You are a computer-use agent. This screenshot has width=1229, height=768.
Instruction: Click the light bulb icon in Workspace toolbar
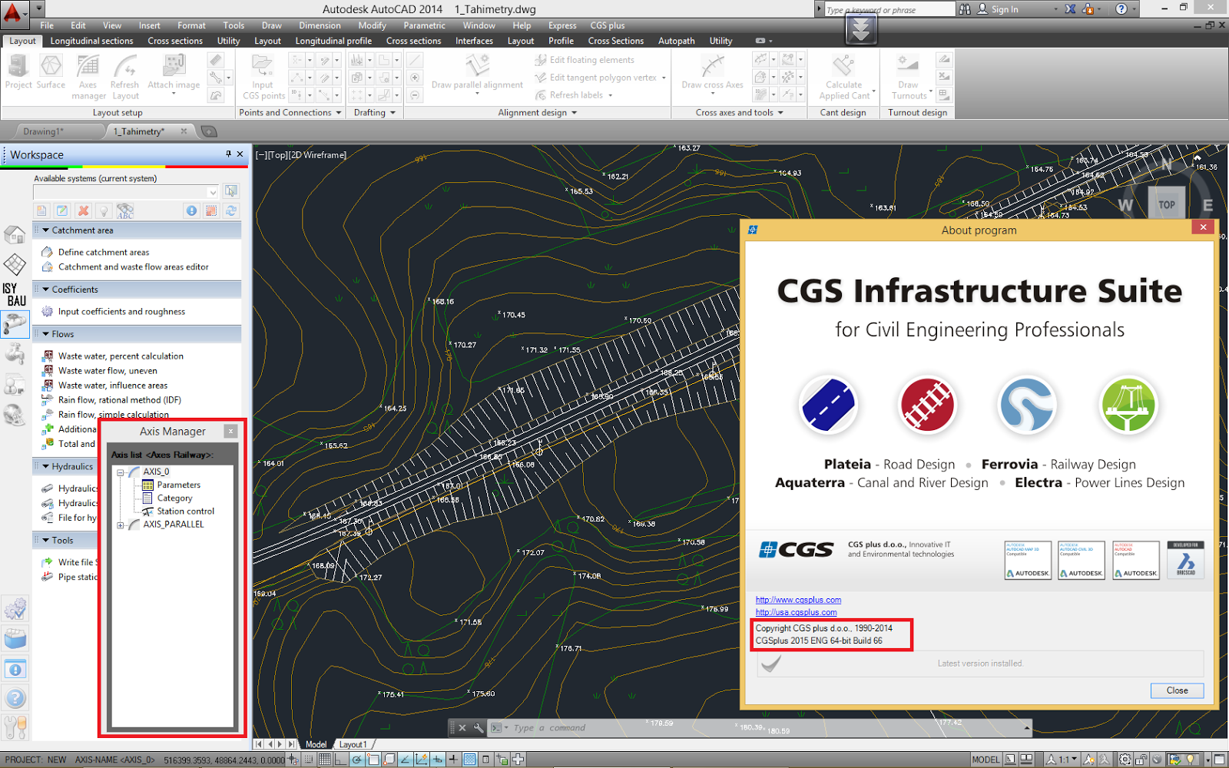click(x=104, y=210)
